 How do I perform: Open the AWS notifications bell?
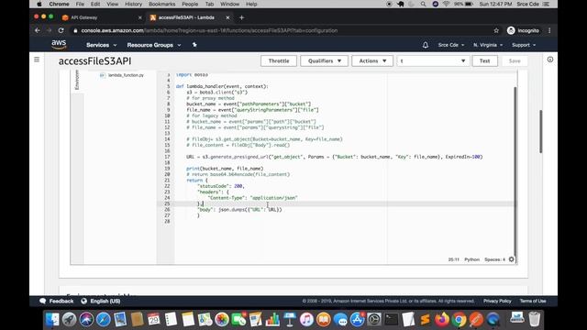[x=426, y=45]
